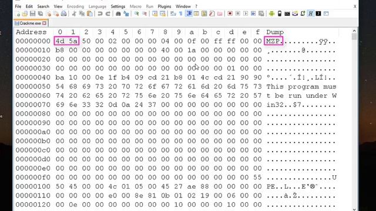Open the Settings menu
Image resolution: width=376 pixels, height=211 pixels.
[x=117, y=6]
